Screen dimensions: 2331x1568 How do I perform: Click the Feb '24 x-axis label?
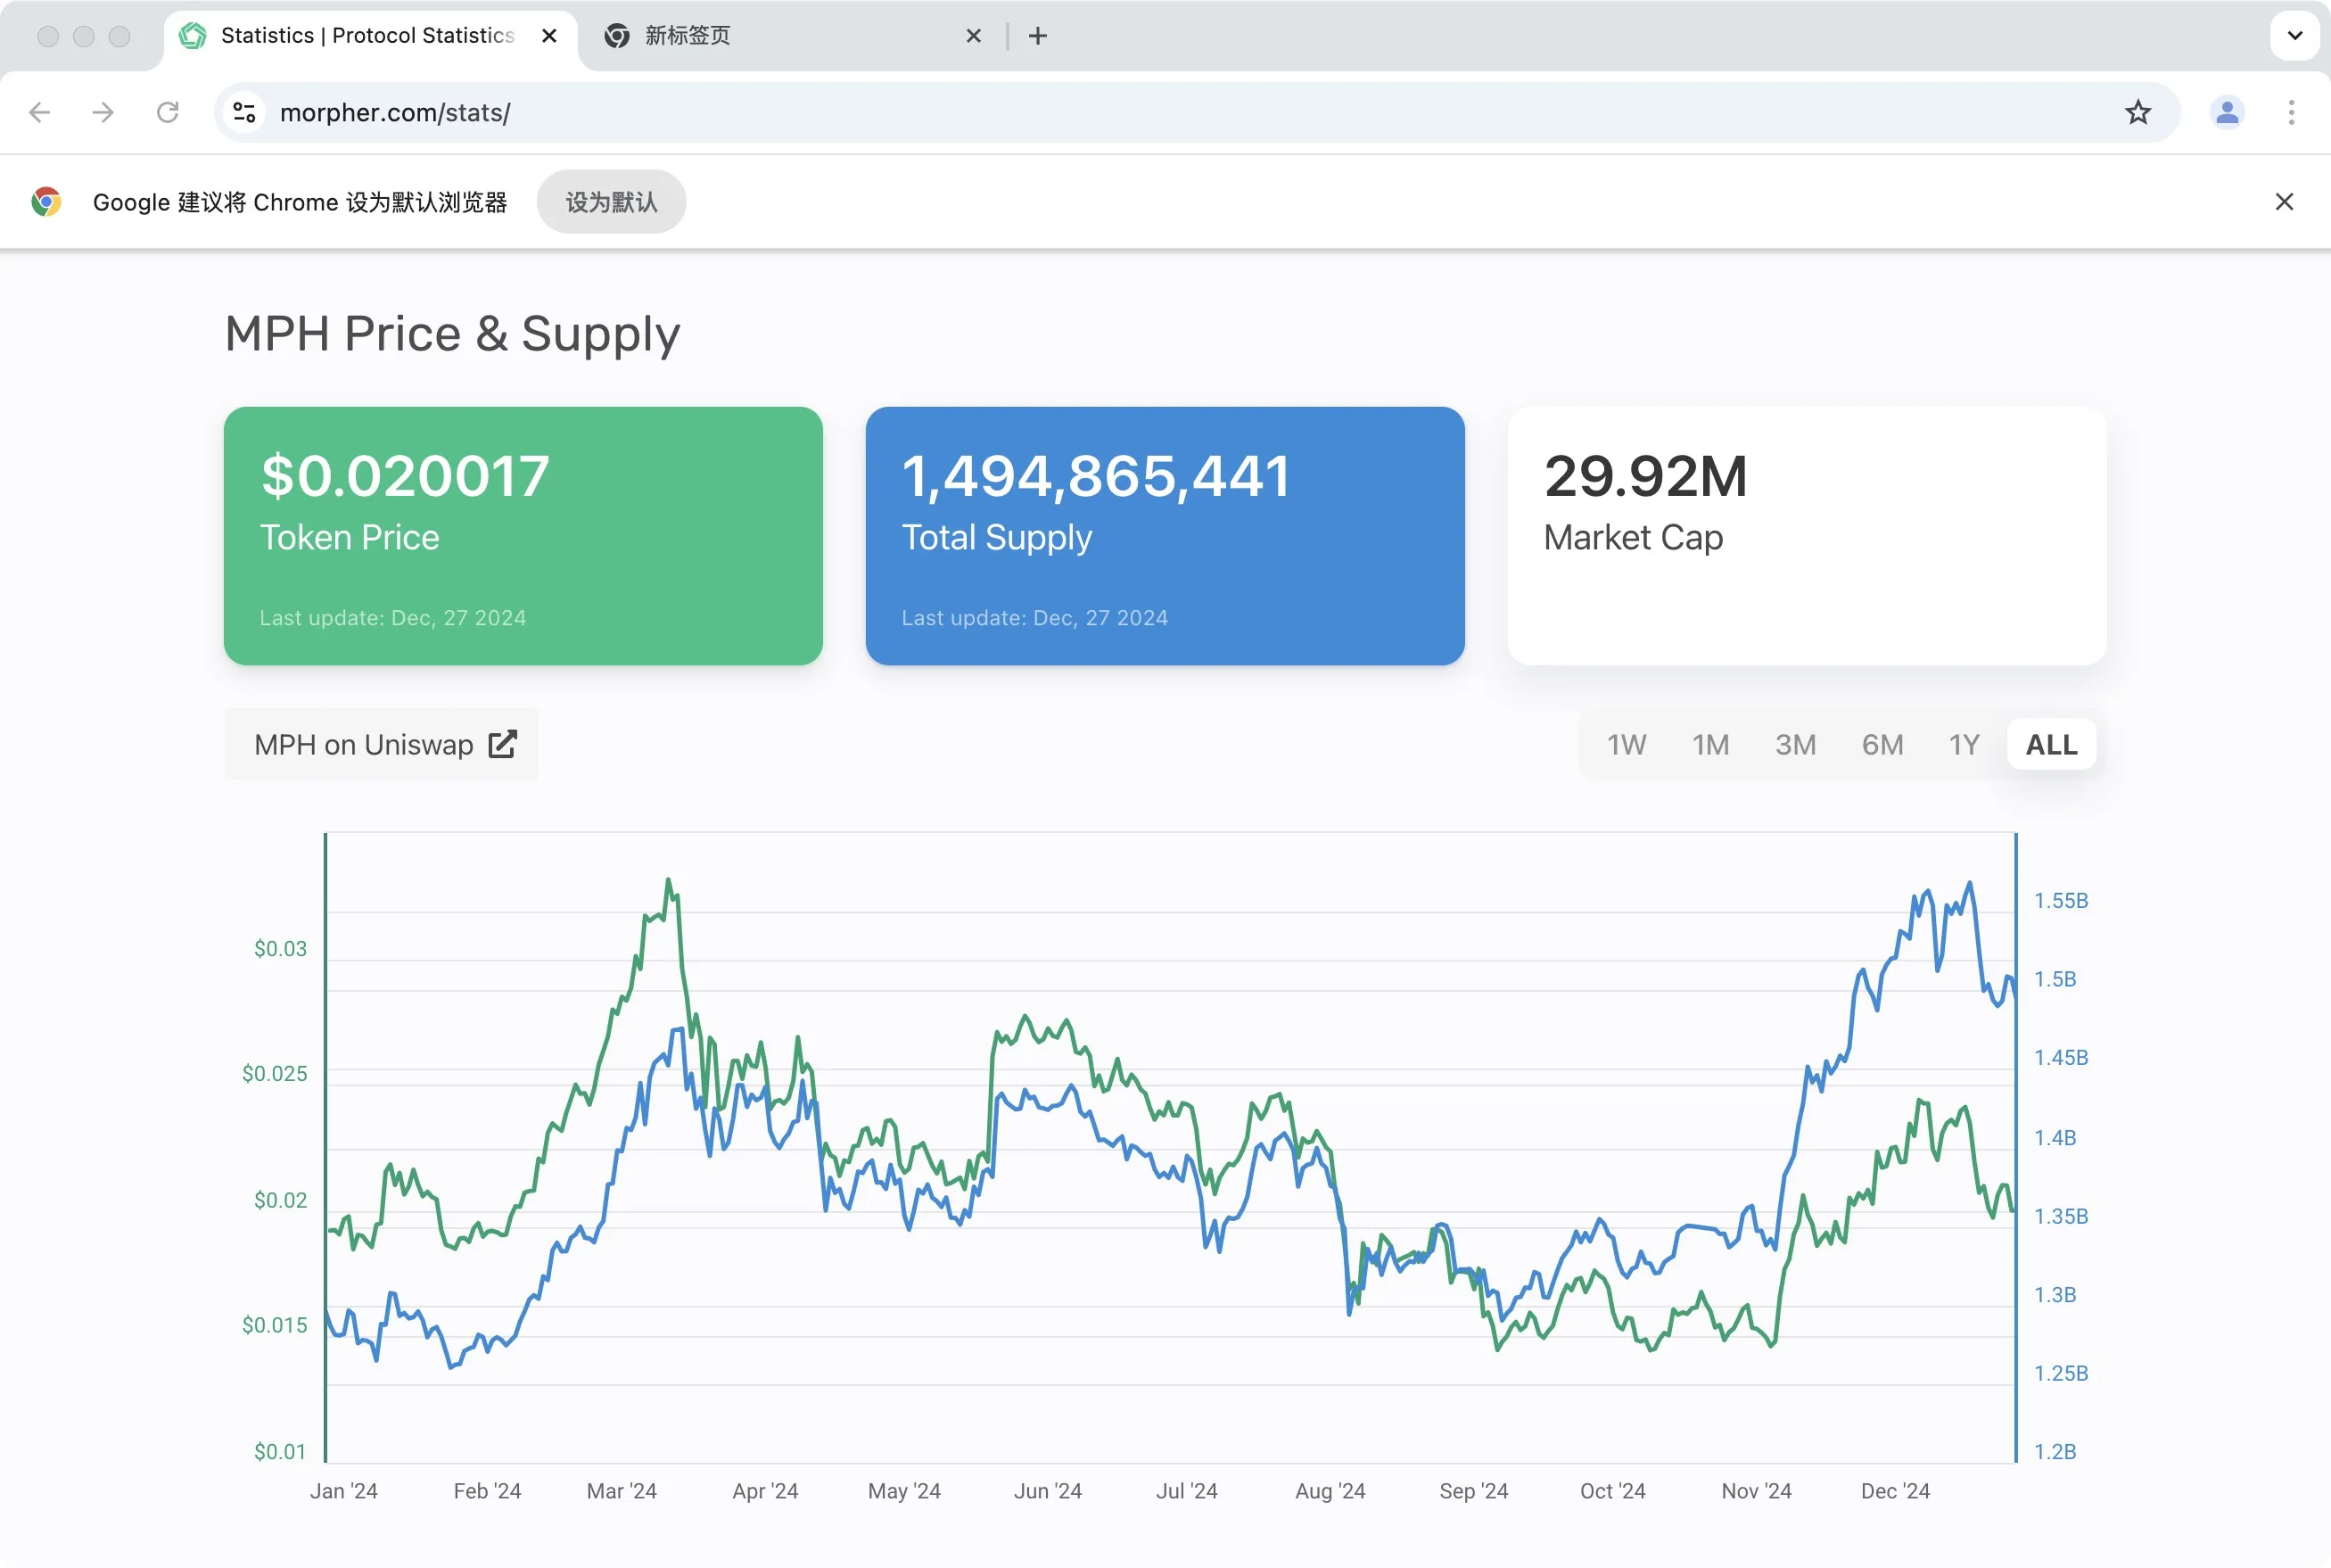click(487, 1491)
